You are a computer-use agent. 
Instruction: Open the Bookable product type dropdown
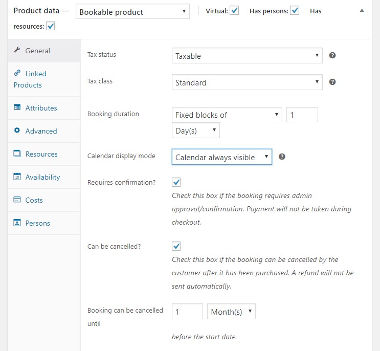pos(132,11)
